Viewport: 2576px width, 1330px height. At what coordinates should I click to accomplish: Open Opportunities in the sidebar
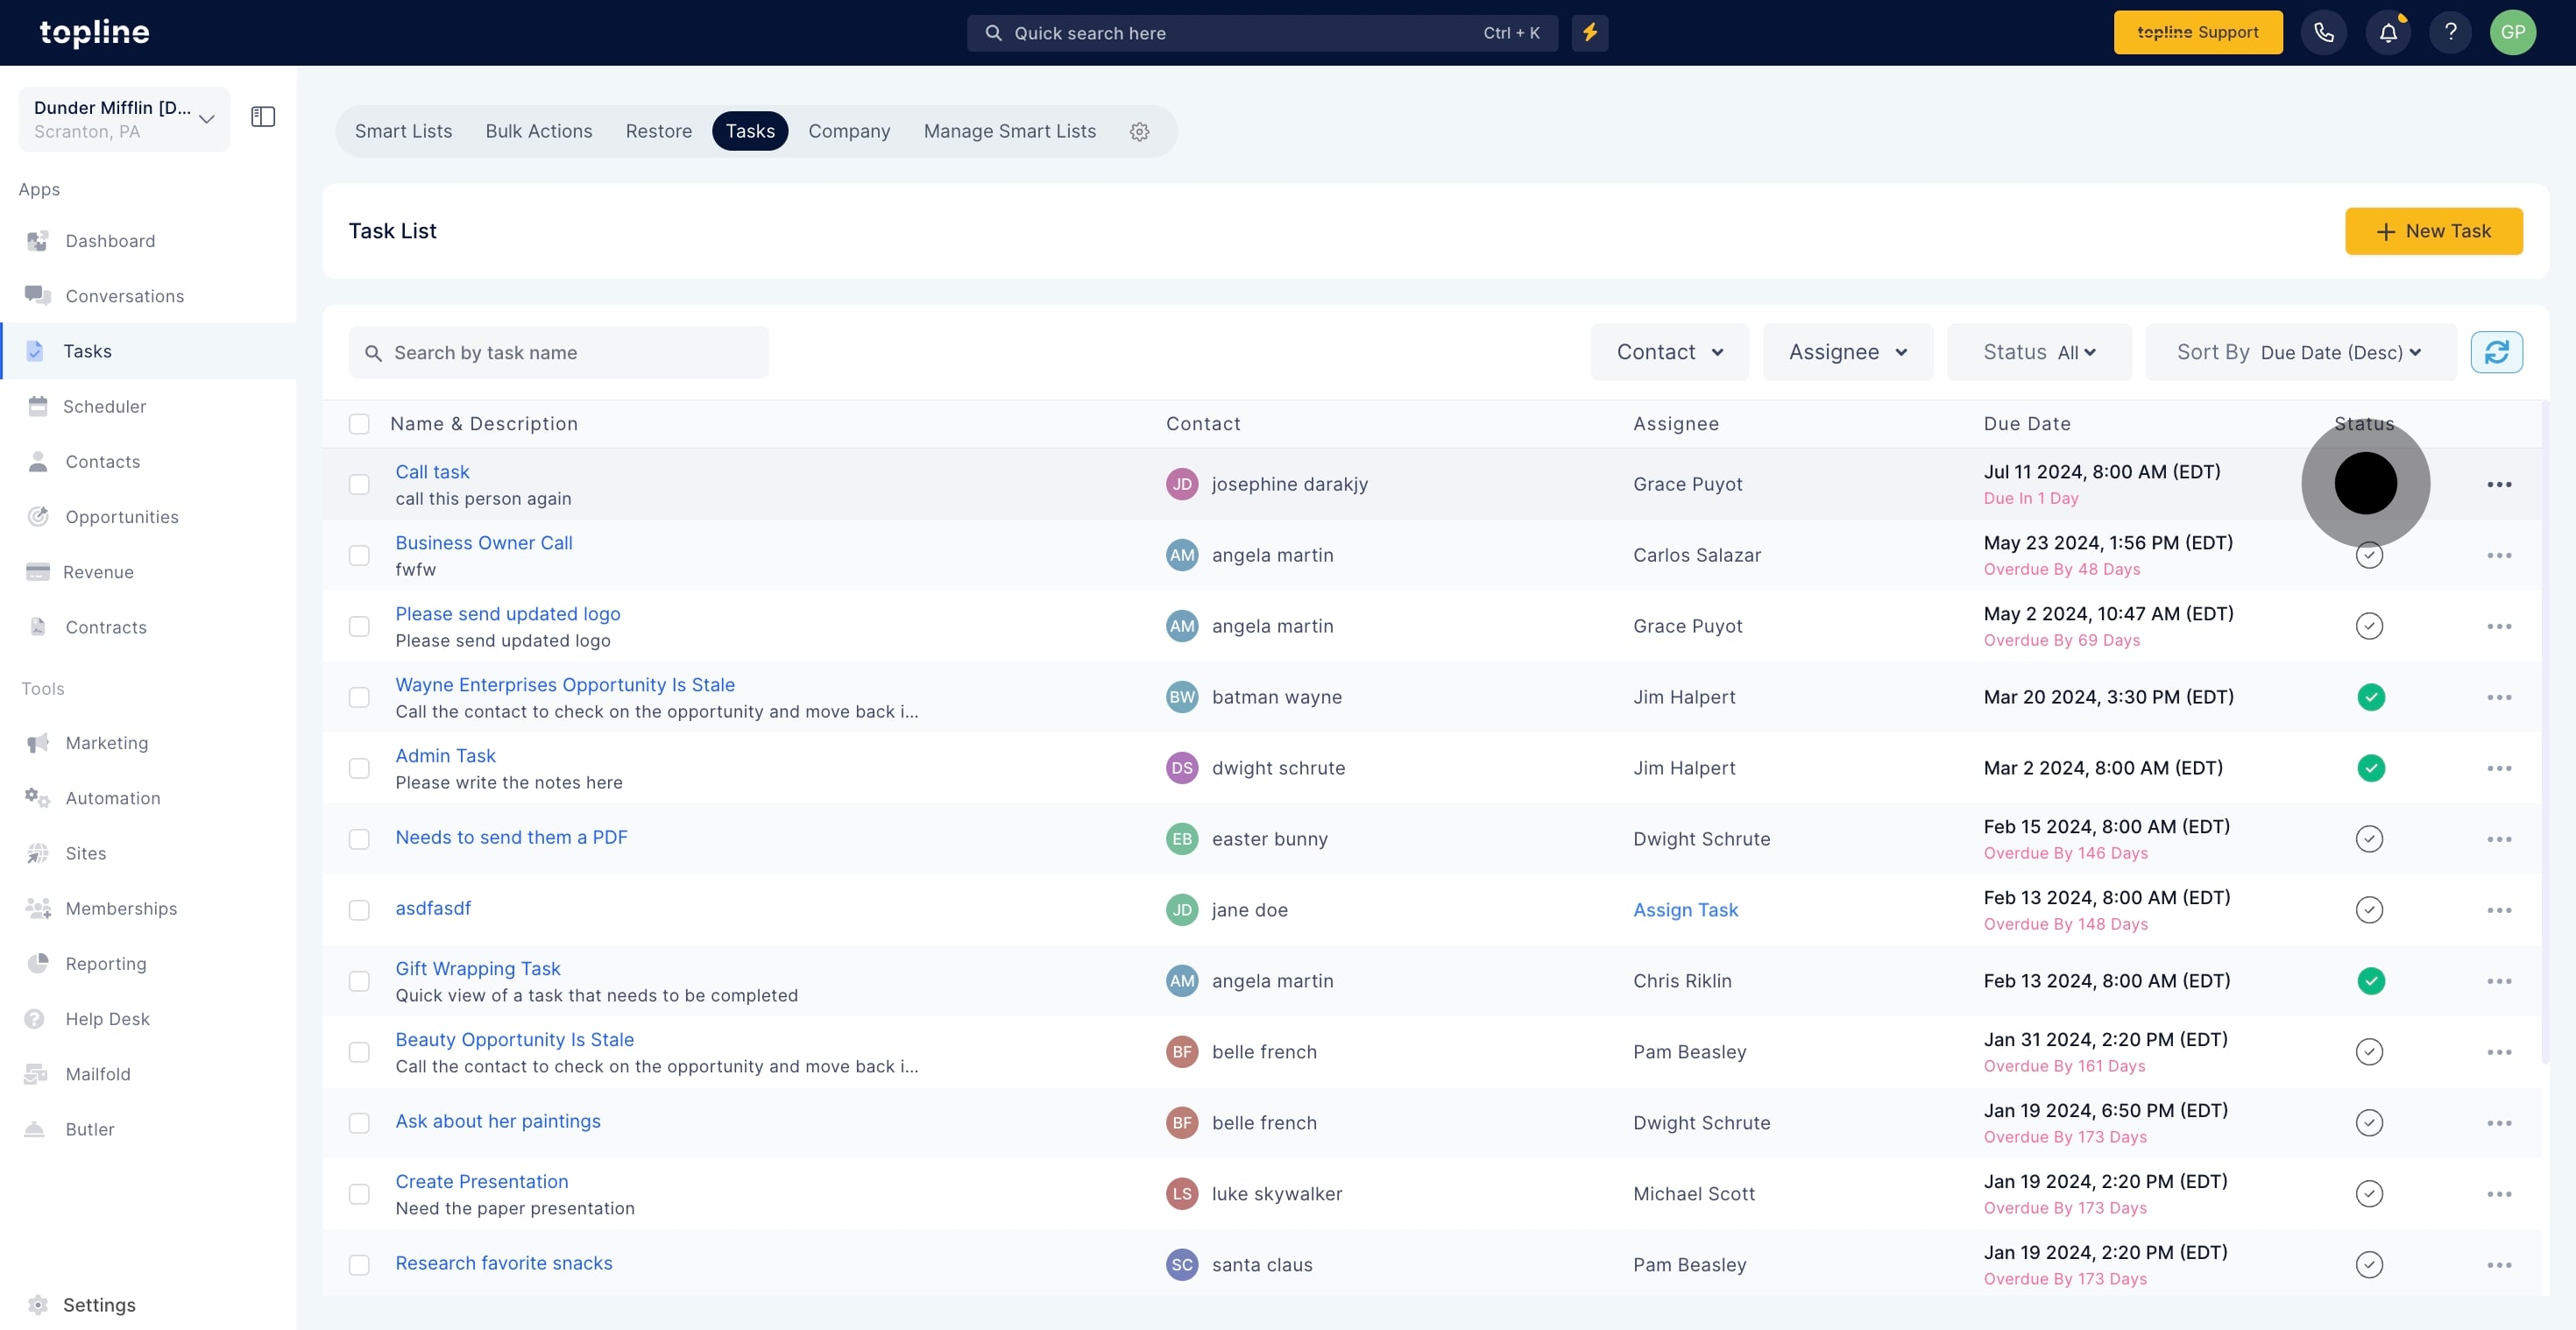(x=122, y=517)
